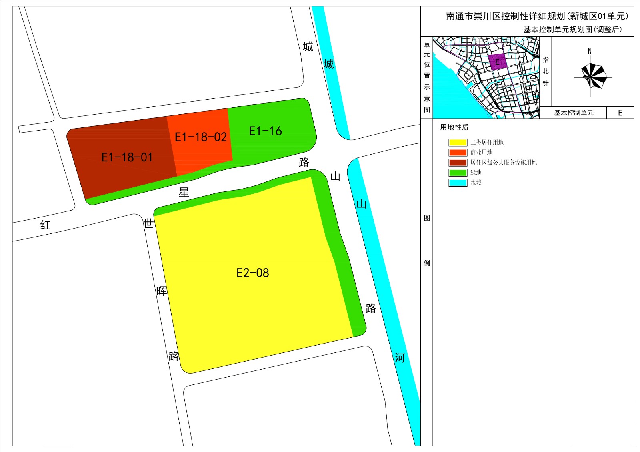Click the dark red 居住区级公共服务设施用地 swatch
The width and height of the screenshot is (640, 452).
[x=458, y=163]
